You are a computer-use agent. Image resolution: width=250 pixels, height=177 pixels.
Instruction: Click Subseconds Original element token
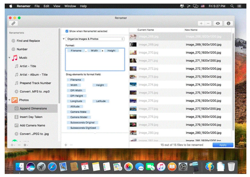[83, 123]
